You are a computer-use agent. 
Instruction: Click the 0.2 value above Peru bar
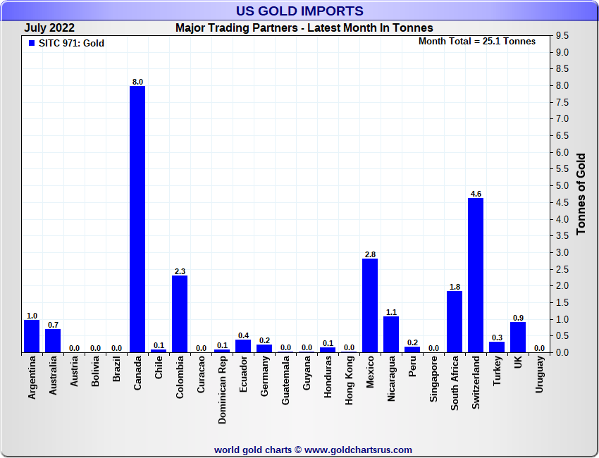tap(412, 342)
